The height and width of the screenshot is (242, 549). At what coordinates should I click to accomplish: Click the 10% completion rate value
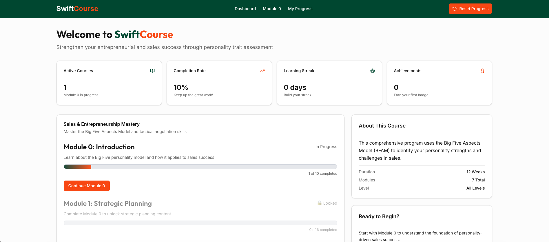tap(181, 88)
